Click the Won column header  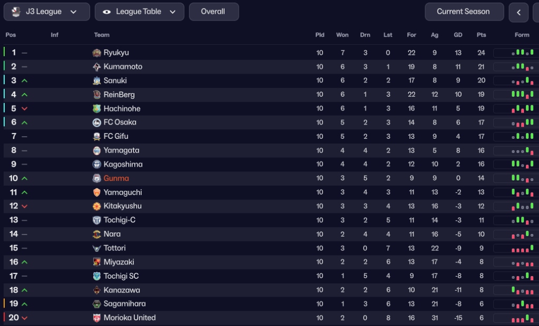coord(342,35)
